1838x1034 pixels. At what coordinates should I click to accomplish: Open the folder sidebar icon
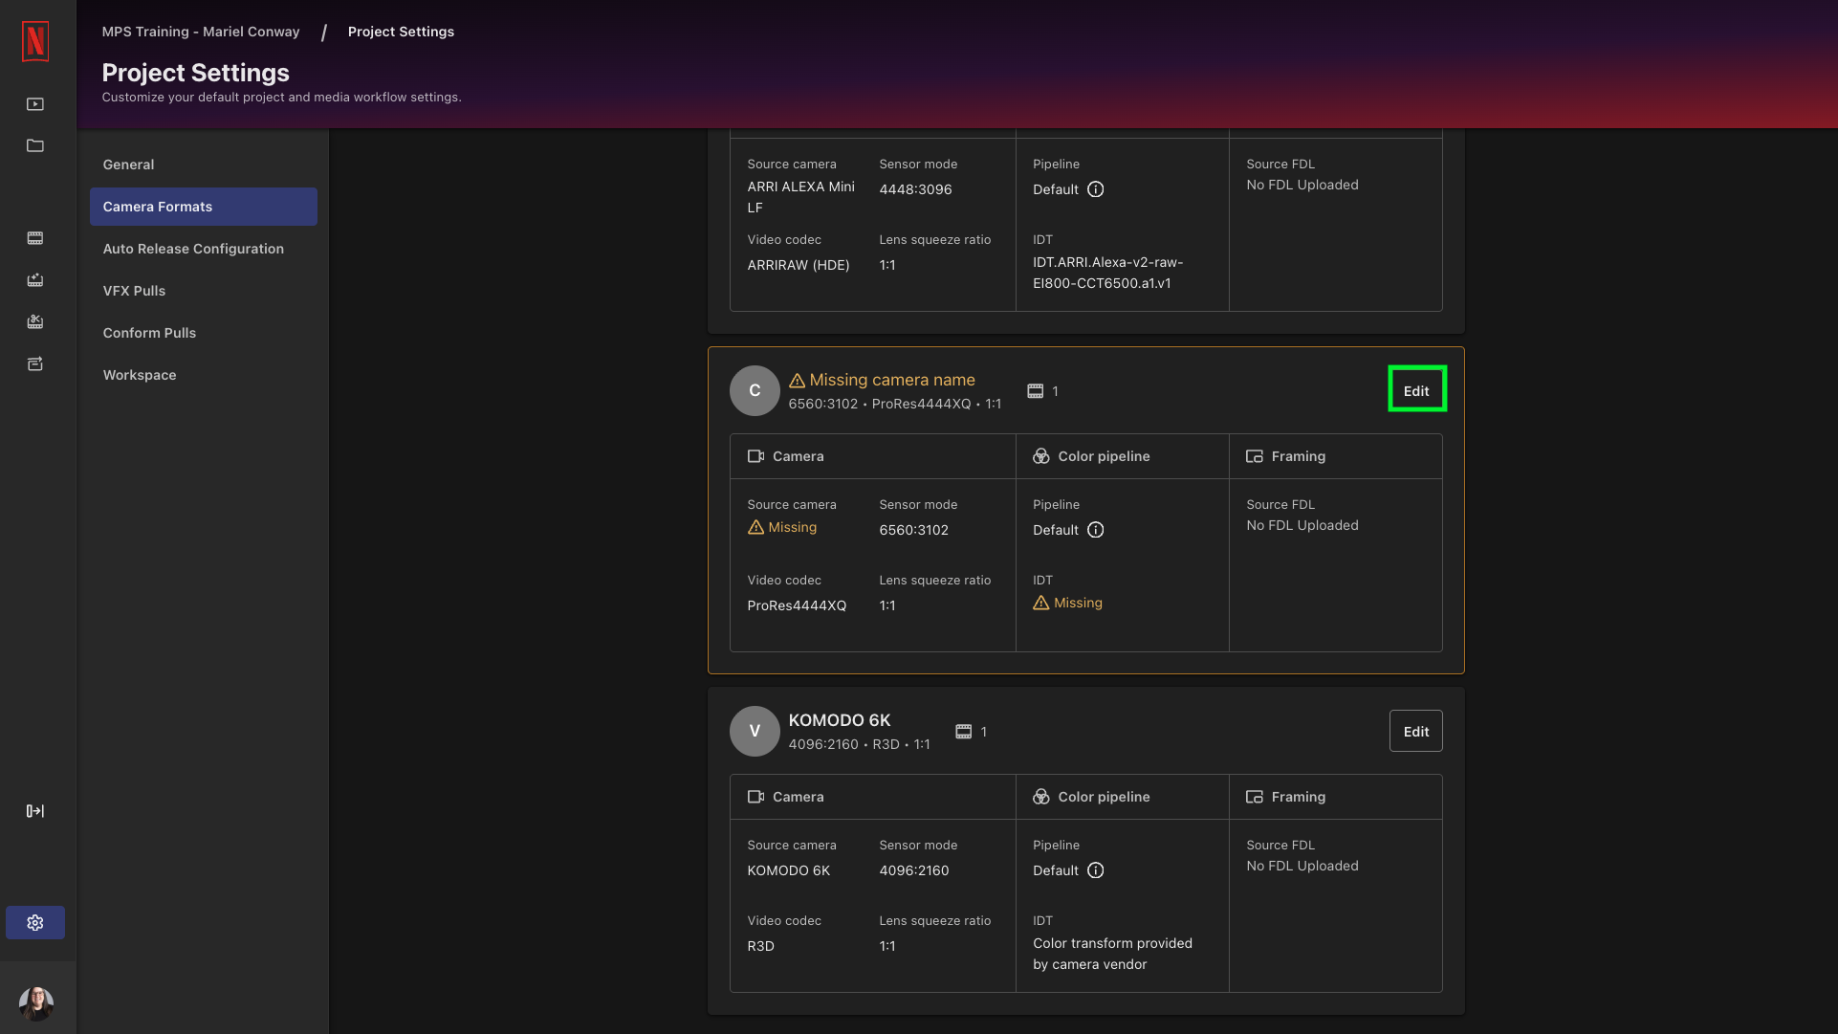(35, 146)
